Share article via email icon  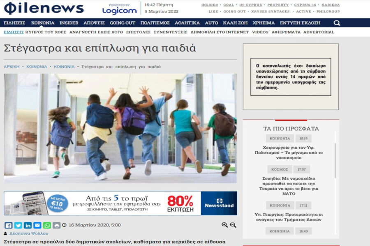click(37, 225)
